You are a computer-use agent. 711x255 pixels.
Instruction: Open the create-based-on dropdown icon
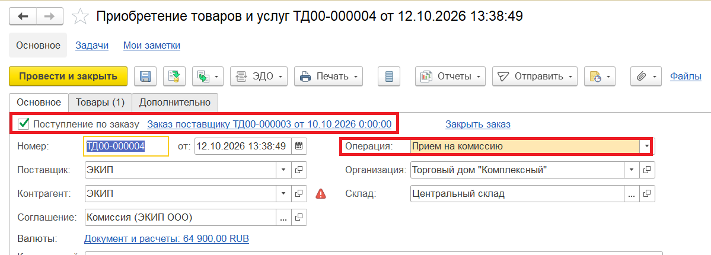point(208,76)
